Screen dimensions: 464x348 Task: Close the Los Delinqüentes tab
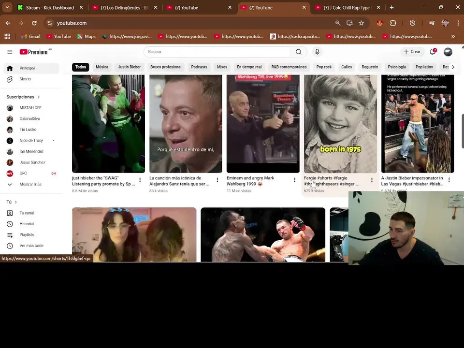[156, 8]
